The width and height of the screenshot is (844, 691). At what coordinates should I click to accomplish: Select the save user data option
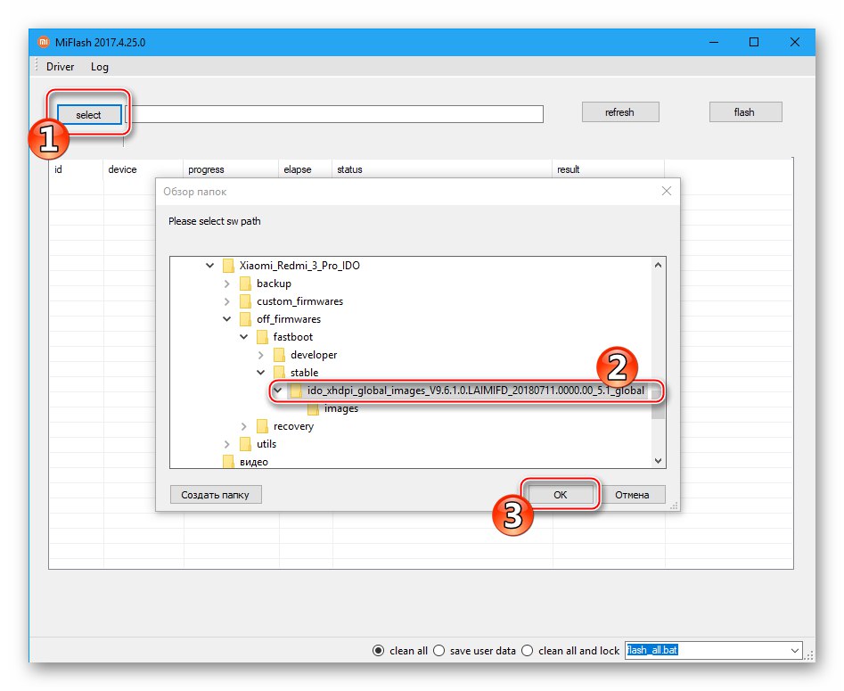point(439,651)
